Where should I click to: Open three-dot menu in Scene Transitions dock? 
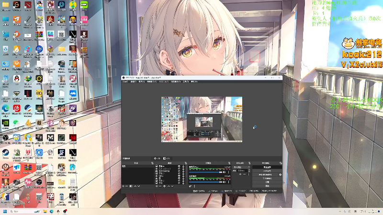(x=248, y=174)
